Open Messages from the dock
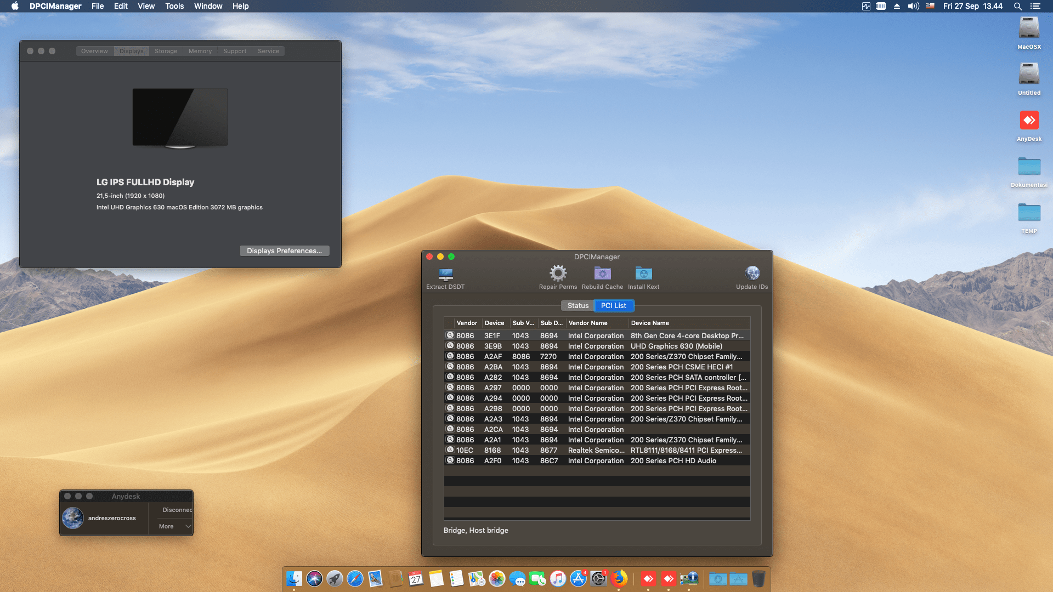Screen dimensions: 1053x592 [x=517, y=578]
